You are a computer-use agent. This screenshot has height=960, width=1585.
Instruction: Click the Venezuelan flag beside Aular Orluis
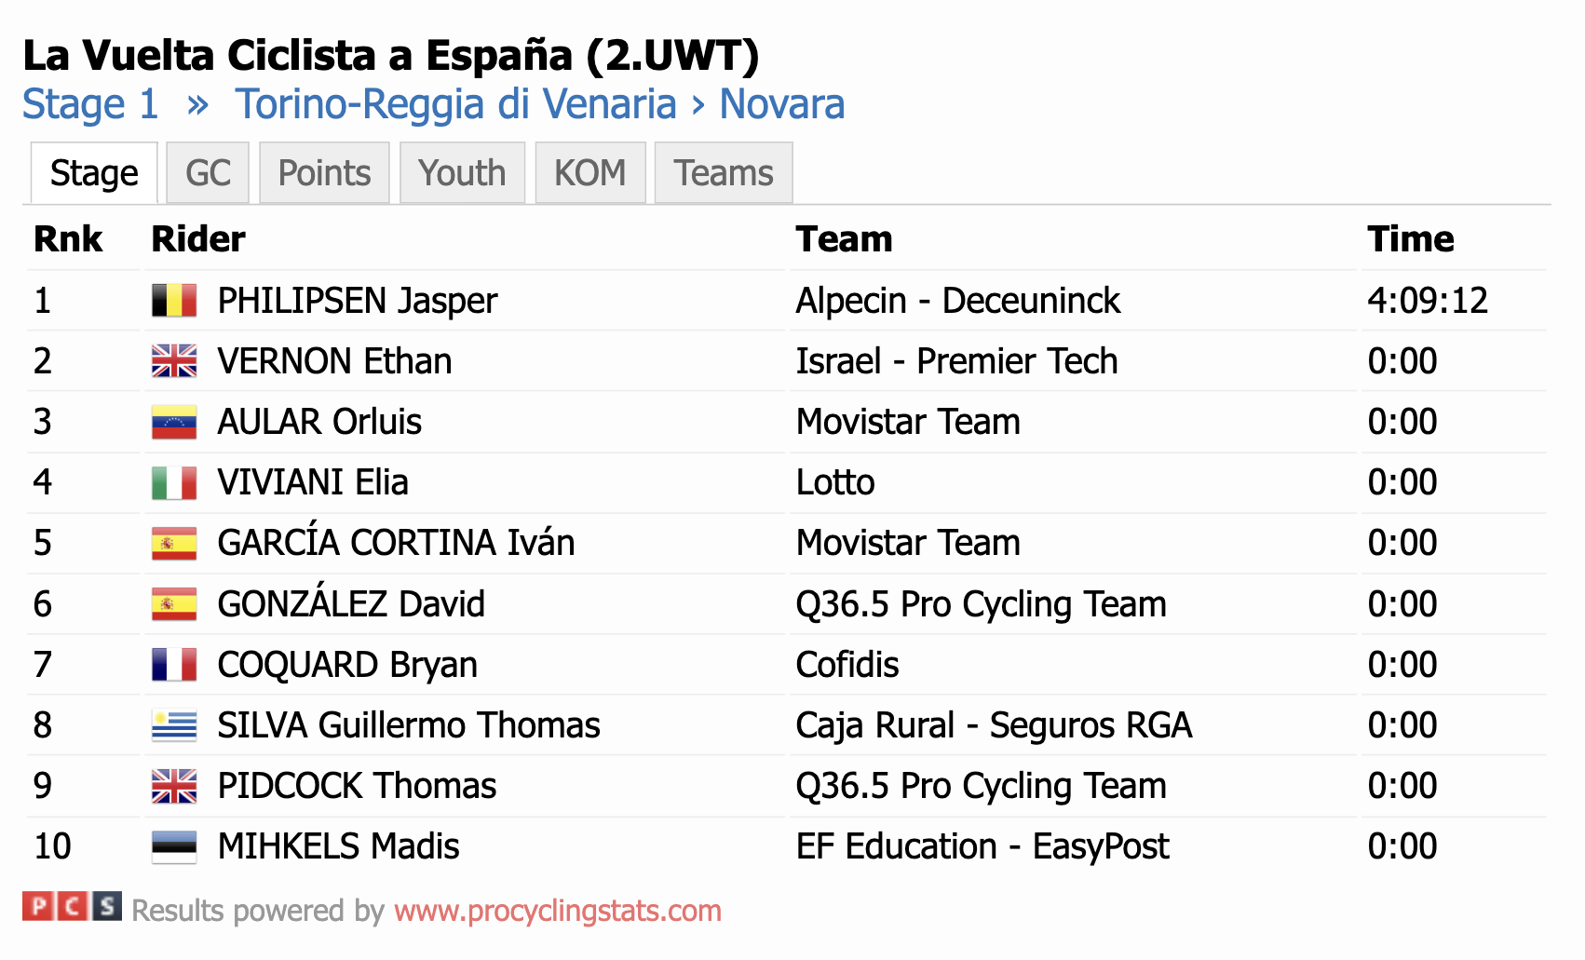pyautogui.click(x=174, y=422)
